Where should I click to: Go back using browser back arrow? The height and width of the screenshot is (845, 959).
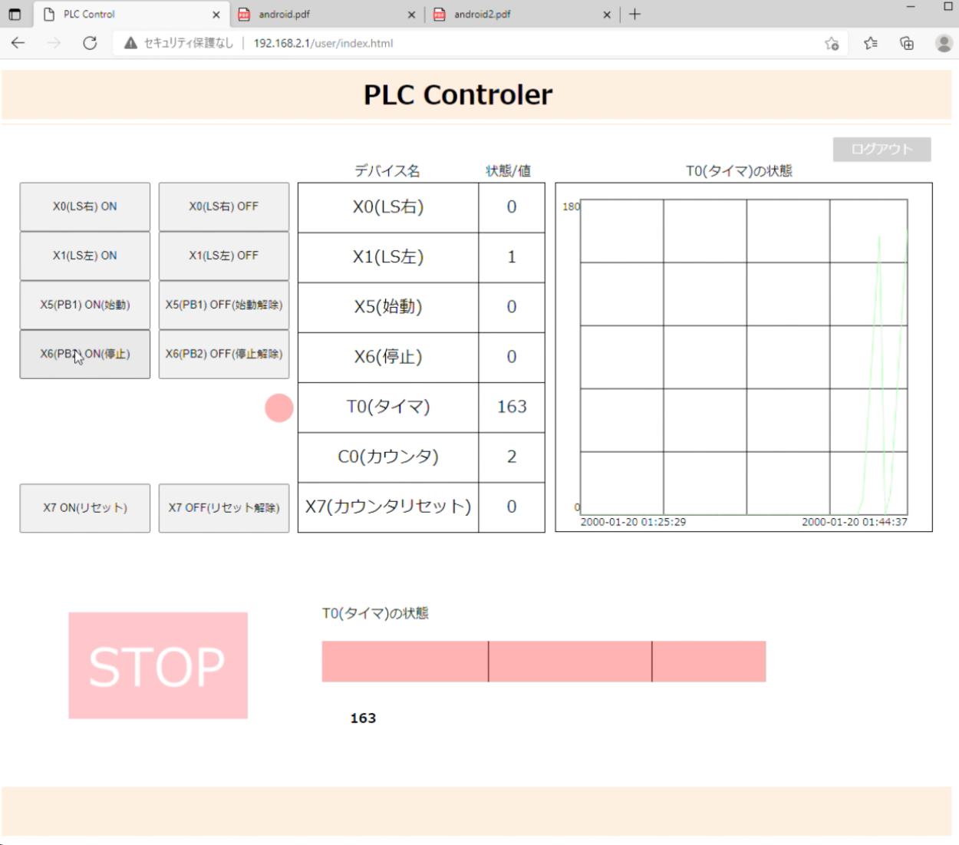coord(18,43)
